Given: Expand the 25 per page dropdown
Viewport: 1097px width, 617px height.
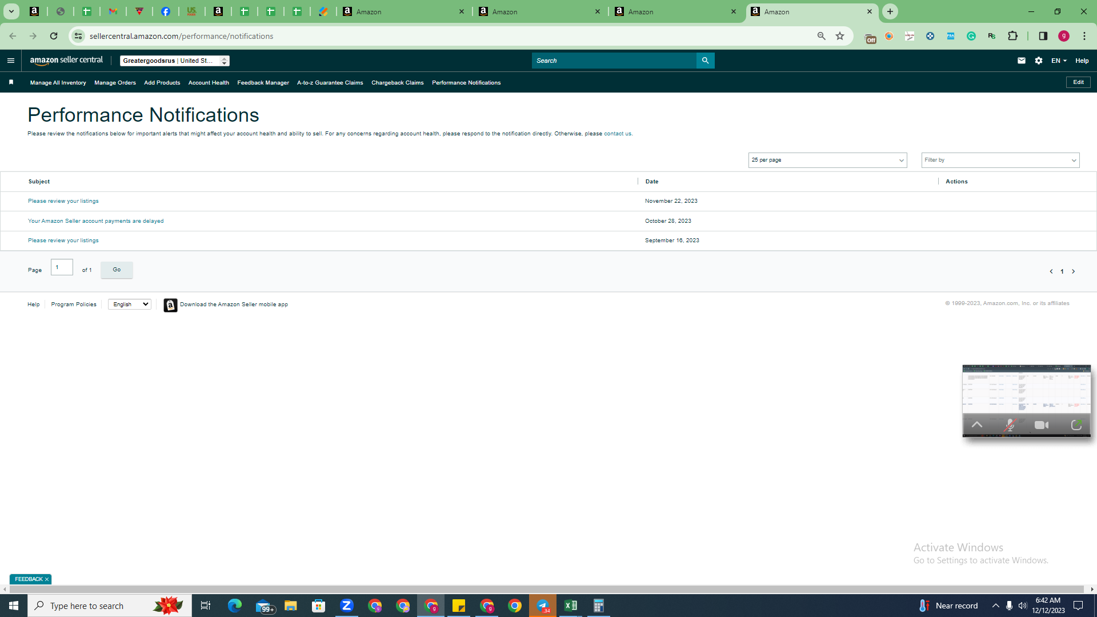Looking at the screenshot, I should (827, 160).
